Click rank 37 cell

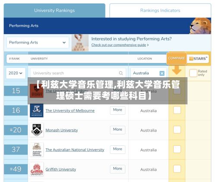[x=16, y=150]
